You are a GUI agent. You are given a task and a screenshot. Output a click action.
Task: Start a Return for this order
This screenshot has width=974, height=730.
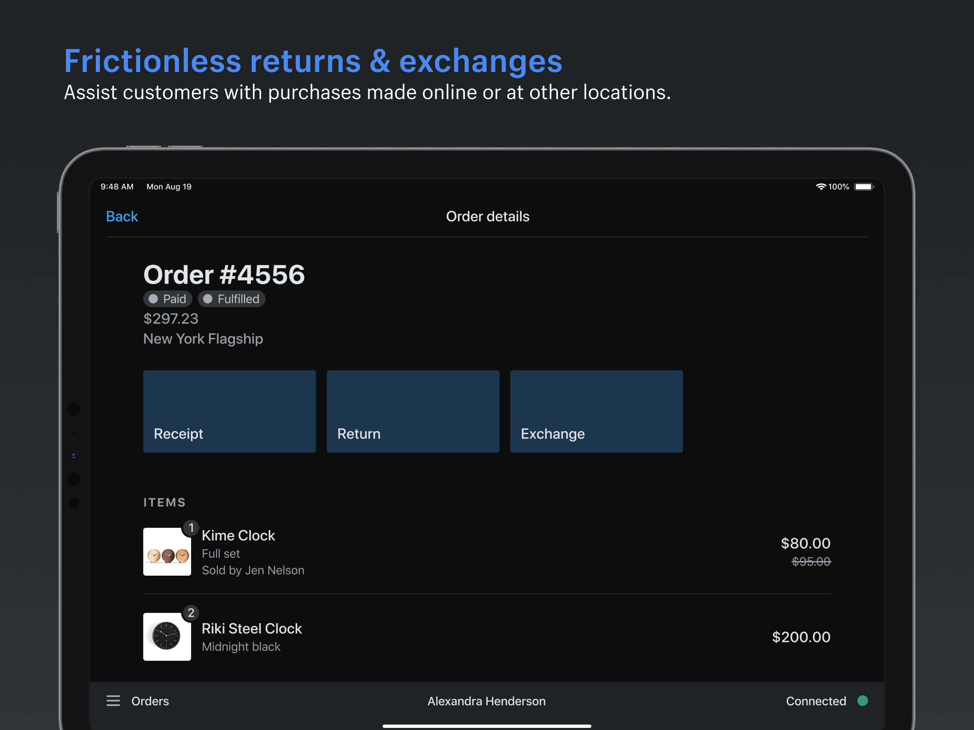412,411
